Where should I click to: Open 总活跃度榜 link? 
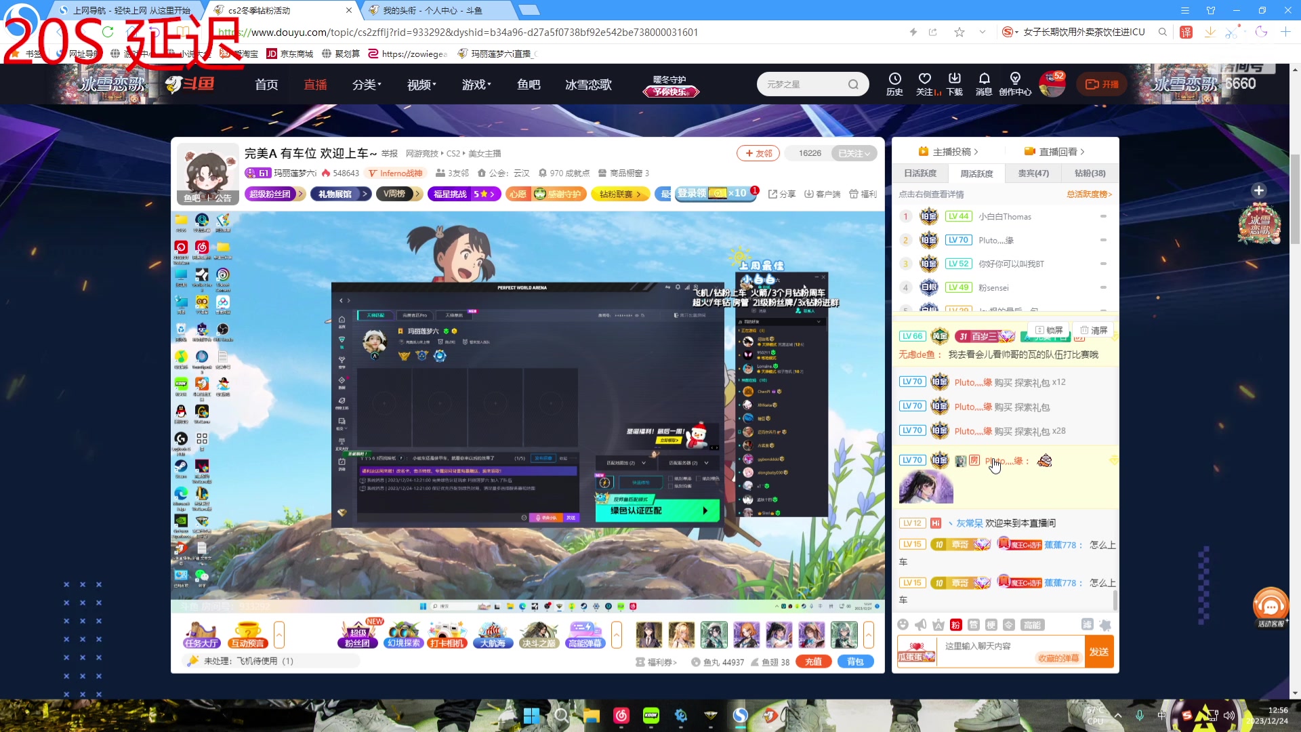click(1089, 195)
